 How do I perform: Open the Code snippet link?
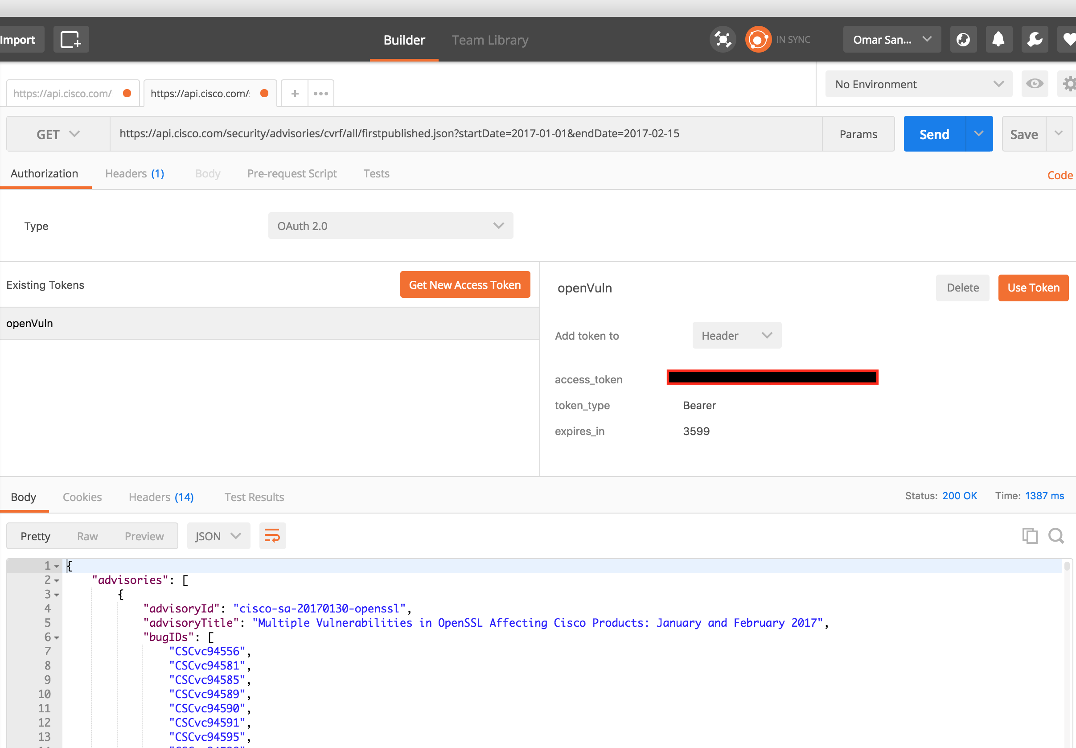[x=1060, y=175]
